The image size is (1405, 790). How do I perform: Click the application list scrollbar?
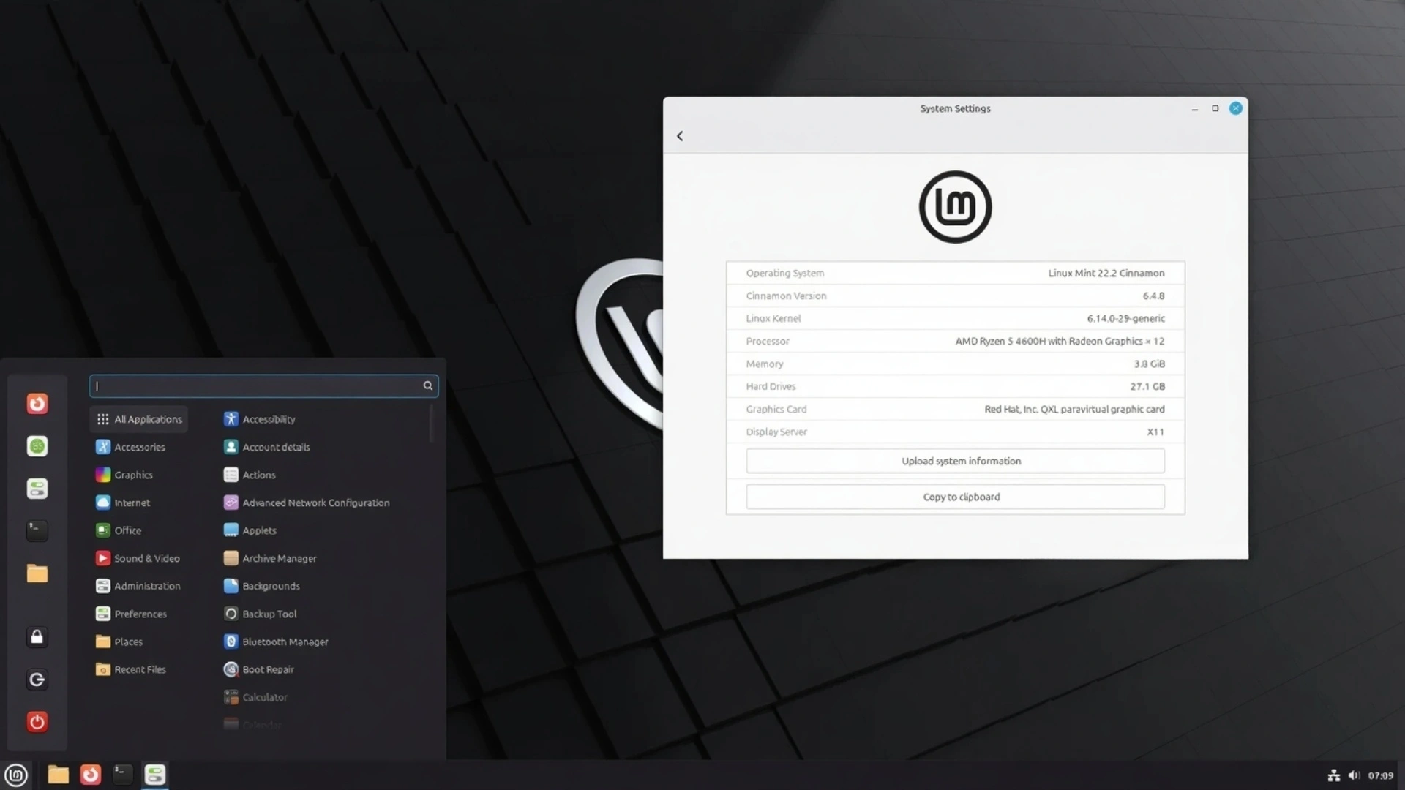tap(431, 424)
